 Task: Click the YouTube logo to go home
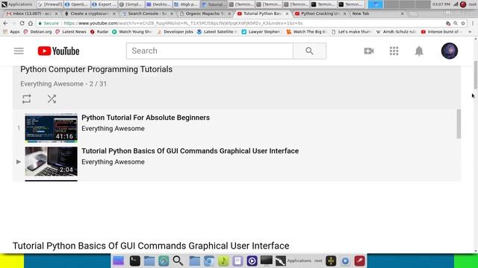[58, 51]
